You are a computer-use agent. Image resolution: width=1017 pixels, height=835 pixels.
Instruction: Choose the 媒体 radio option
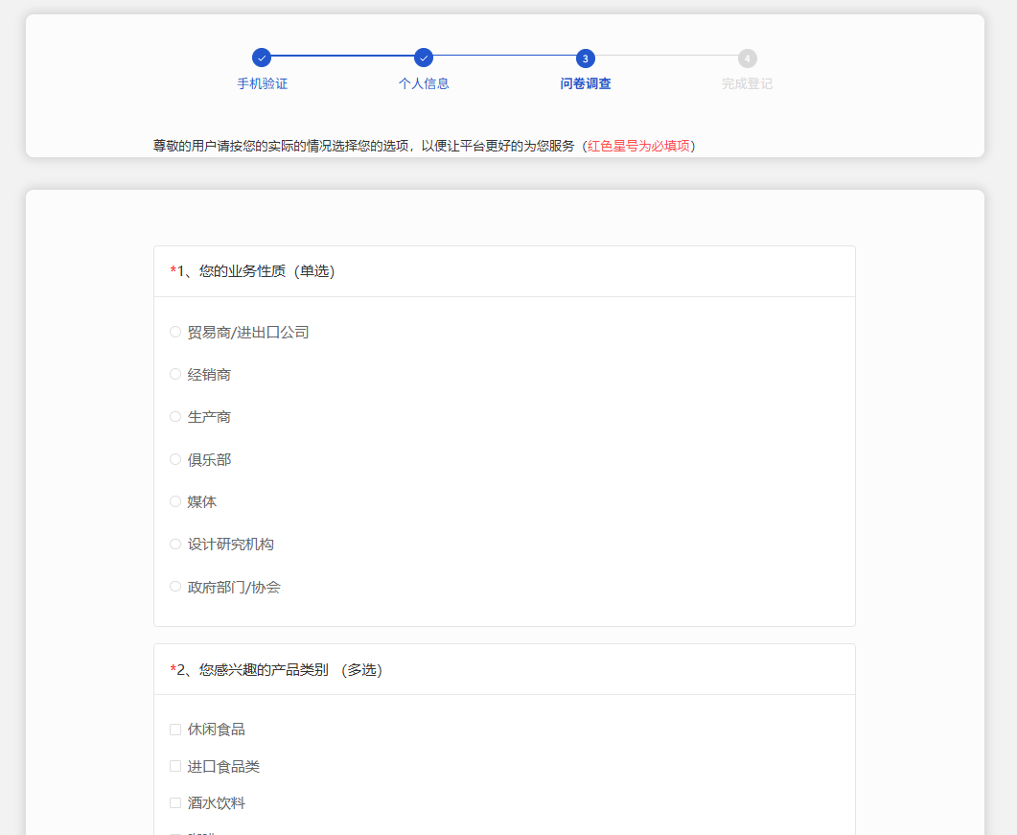point(175,501)
